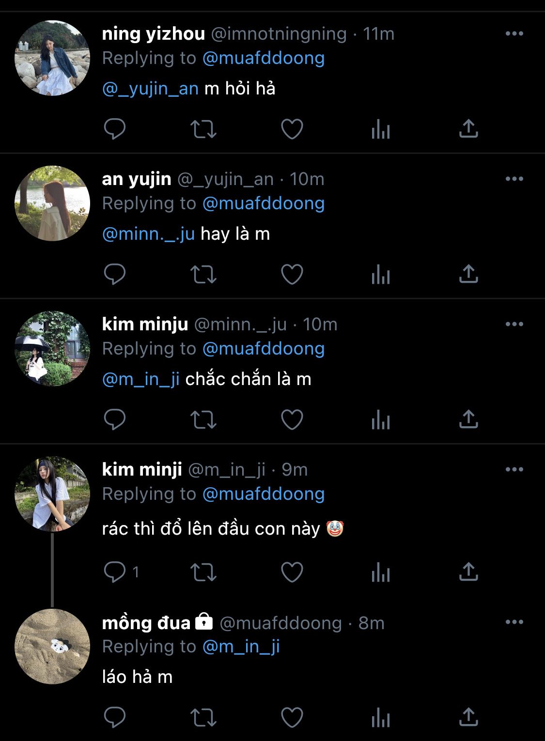Open more options for mồng đua's tweet
The width and height of the screenshot is (545, 741).
pyautogui.click(x=514, y=622)
